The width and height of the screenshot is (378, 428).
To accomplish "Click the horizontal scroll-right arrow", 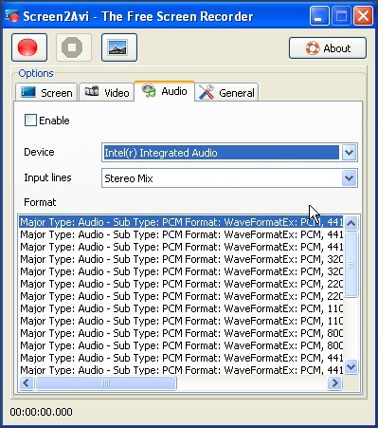I will [334, 383].
